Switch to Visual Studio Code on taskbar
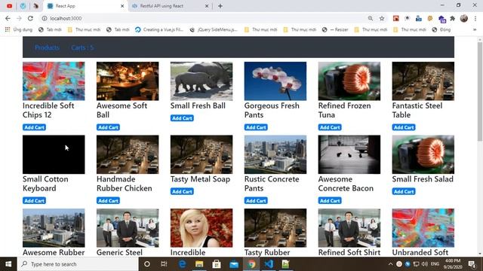The width and height of the screenshot is (483, 271). (269, 264)
